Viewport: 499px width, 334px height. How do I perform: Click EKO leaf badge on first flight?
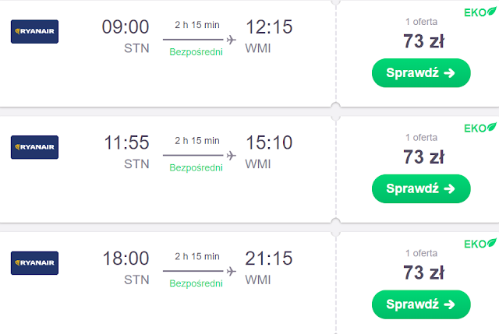(x=480, y=13)
